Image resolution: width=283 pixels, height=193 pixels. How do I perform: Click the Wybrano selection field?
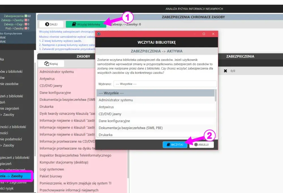[x=165, y=84]
